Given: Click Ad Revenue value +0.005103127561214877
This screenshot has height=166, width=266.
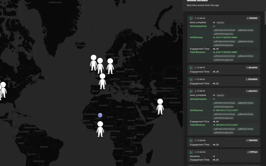Looking at the screenshot, I should [x=225, y=111].
